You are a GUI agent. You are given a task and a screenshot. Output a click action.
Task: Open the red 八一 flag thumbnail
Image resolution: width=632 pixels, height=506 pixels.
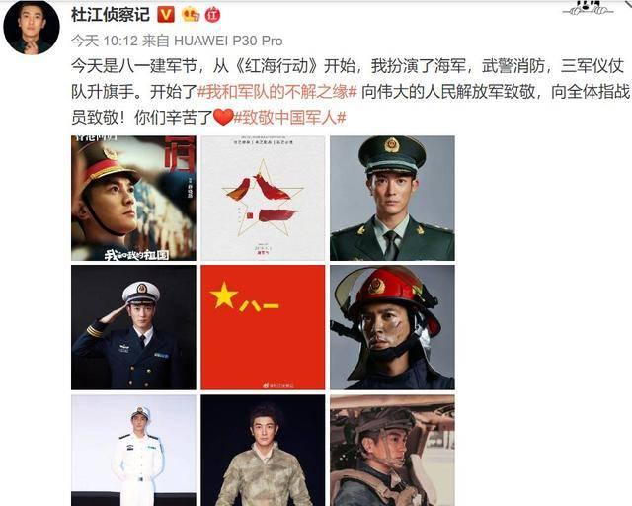[x=263, y=327]
